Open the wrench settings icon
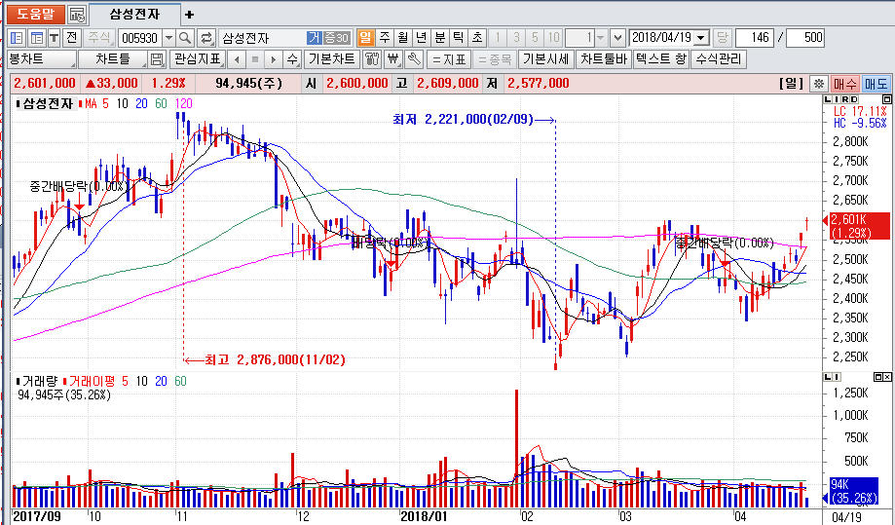Image resolution: width=895 pixels, height=525 pixels. click(x=412, y=59)
